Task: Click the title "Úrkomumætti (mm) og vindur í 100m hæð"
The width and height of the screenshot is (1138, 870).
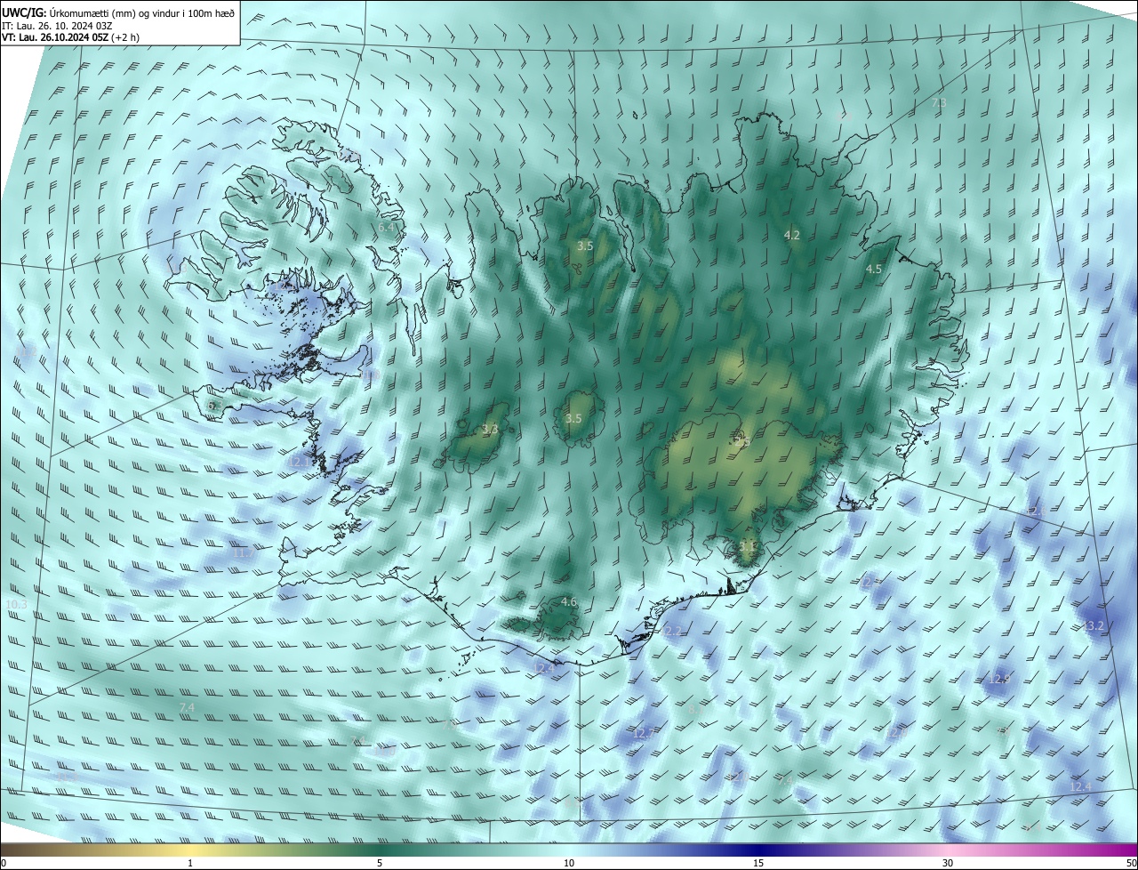Action: 141,12
